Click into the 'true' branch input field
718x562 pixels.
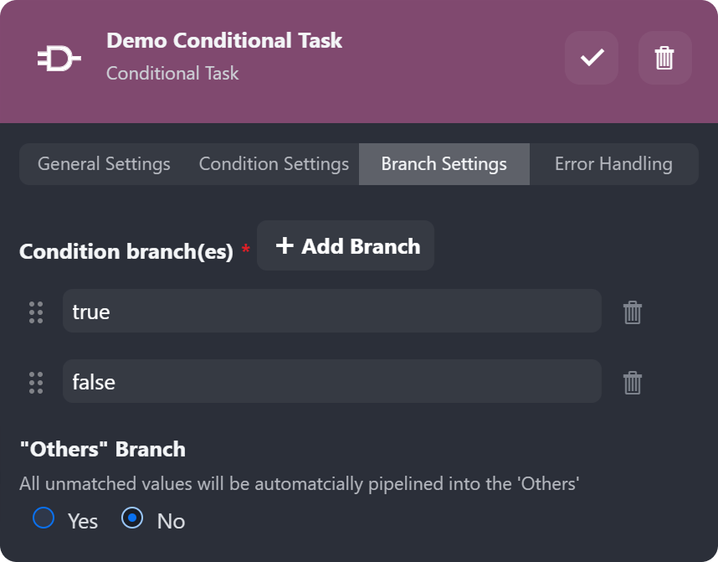[x=331, y=312]
